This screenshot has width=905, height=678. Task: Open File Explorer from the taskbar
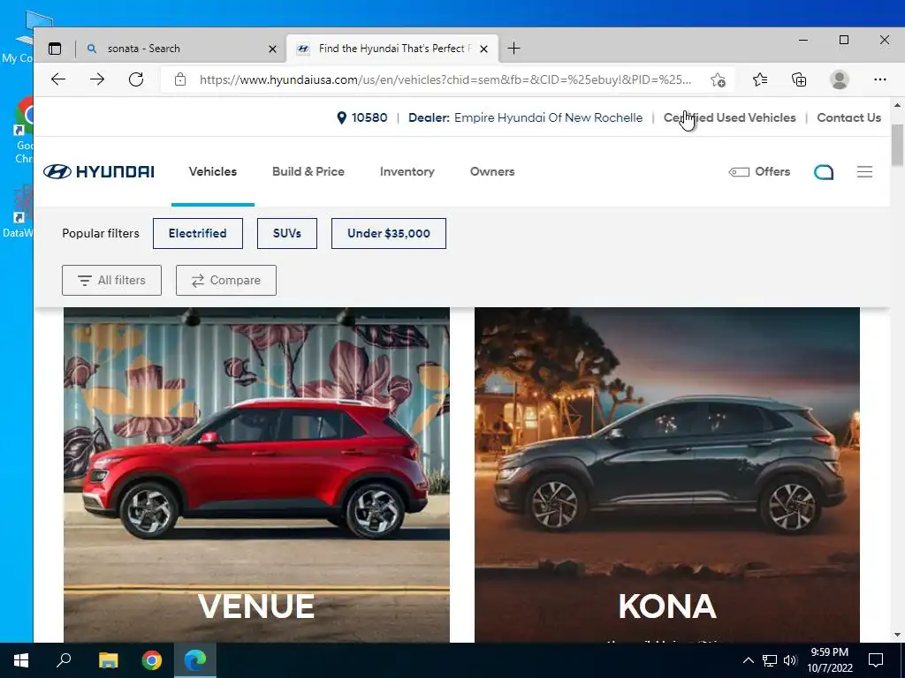point(108,660)
